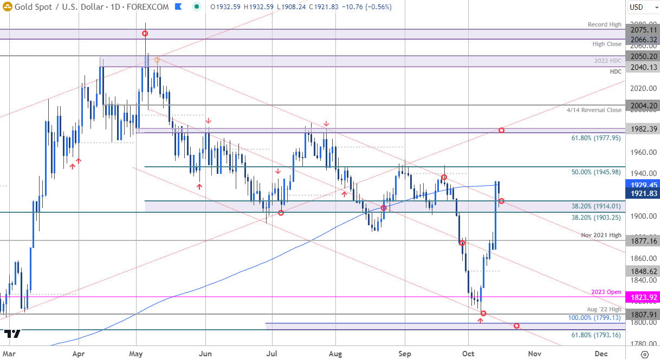Click the Jul label on the time axis

[x=271, y=353]
